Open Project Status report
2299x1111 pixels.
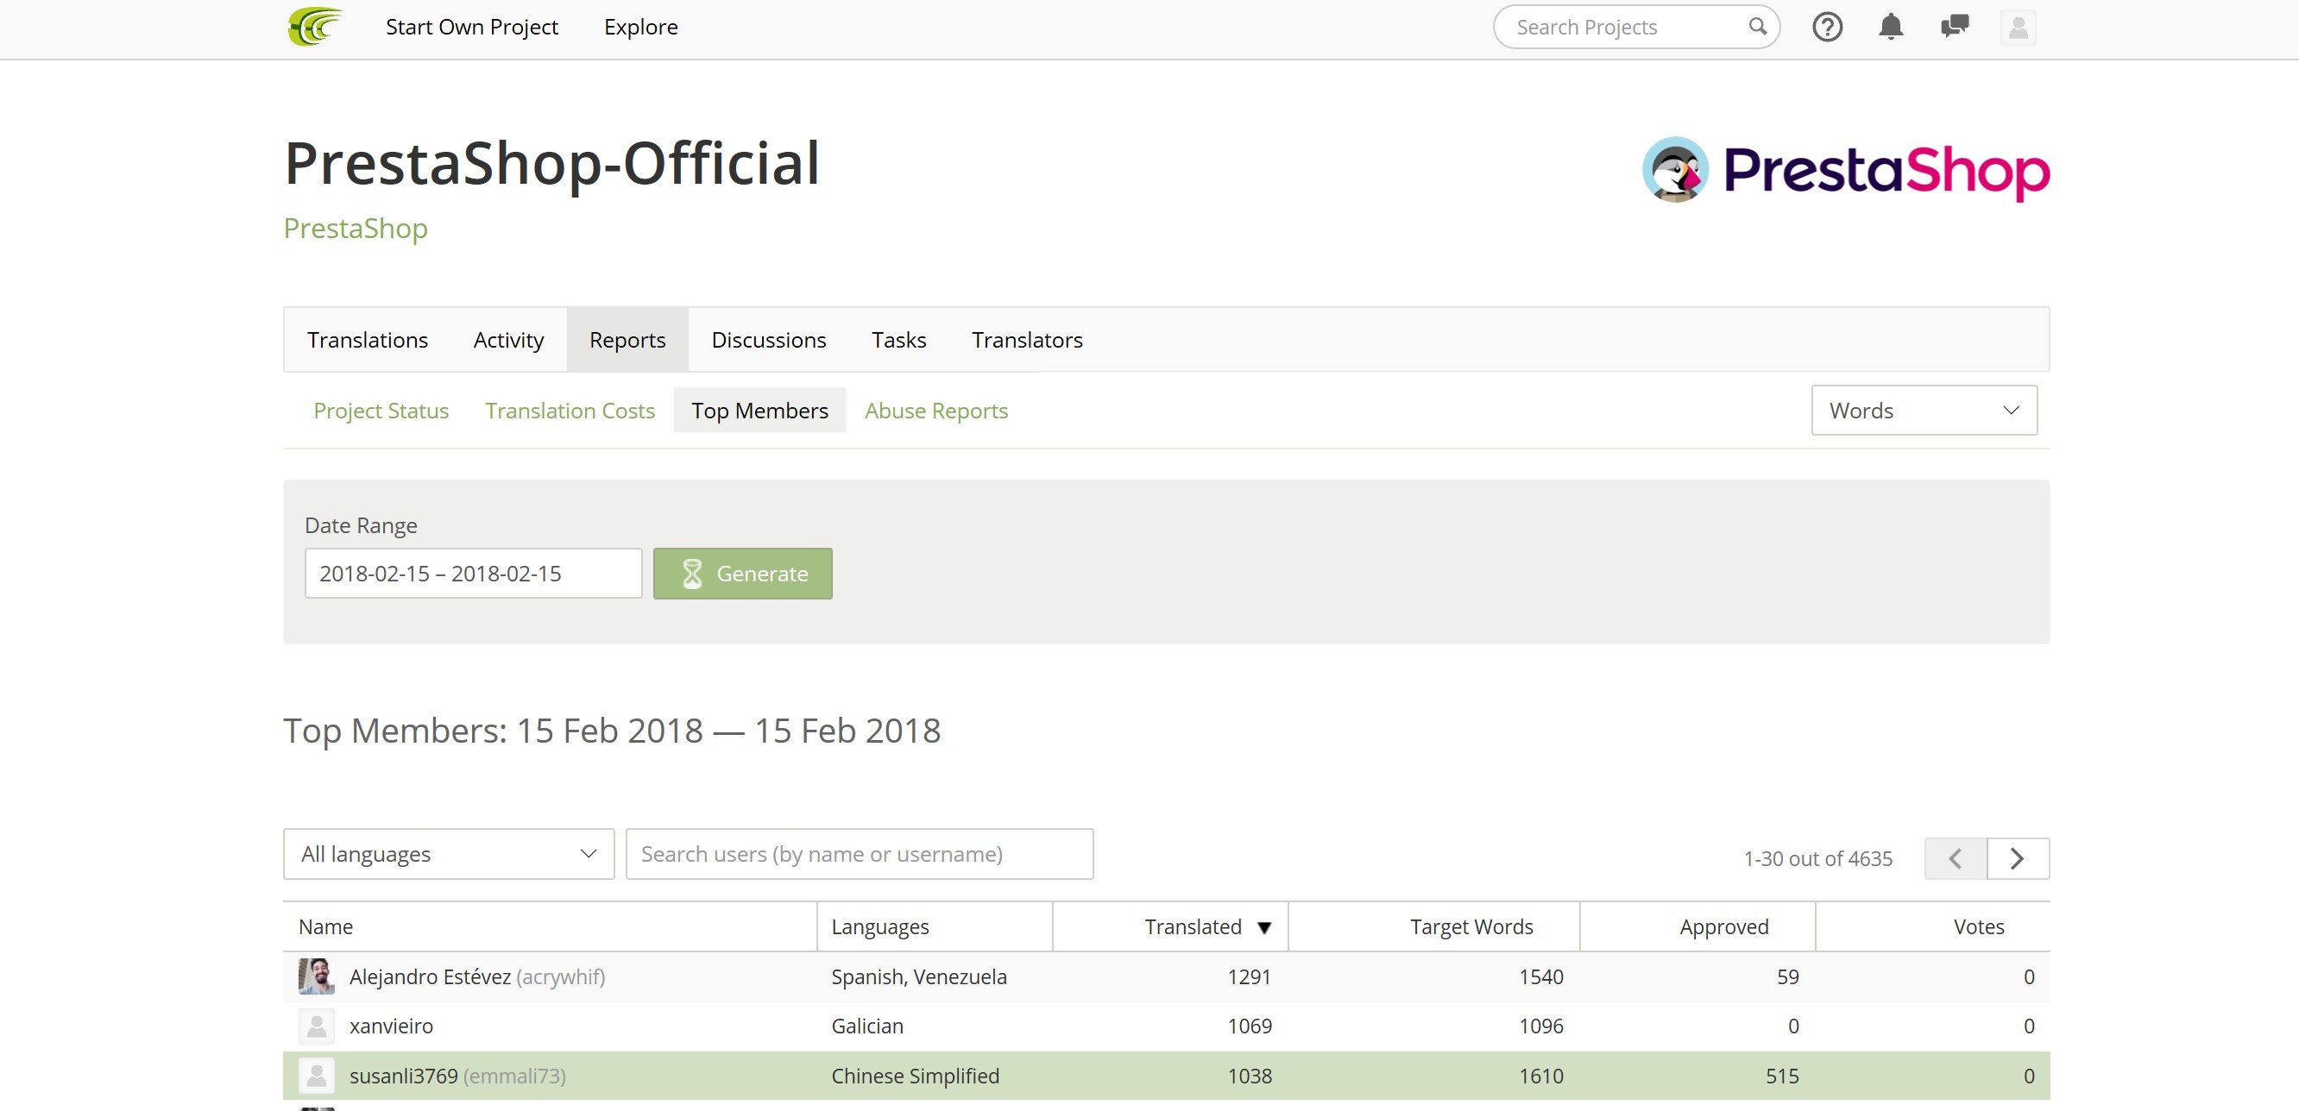pyautogui.click(x=381, y=411)
